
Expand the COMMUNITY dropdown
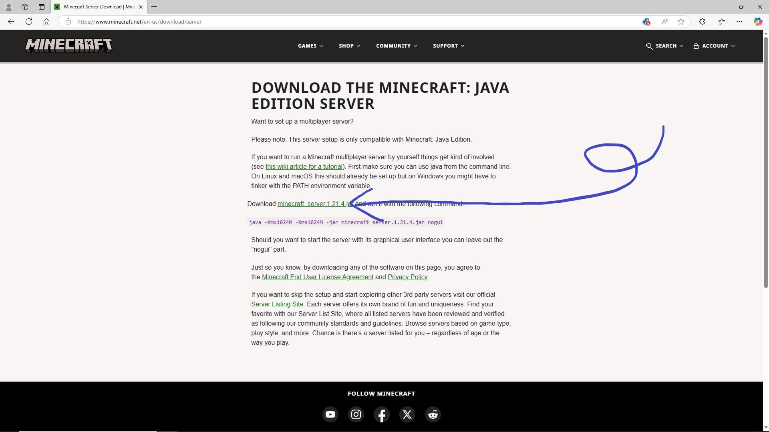point(396,46)
